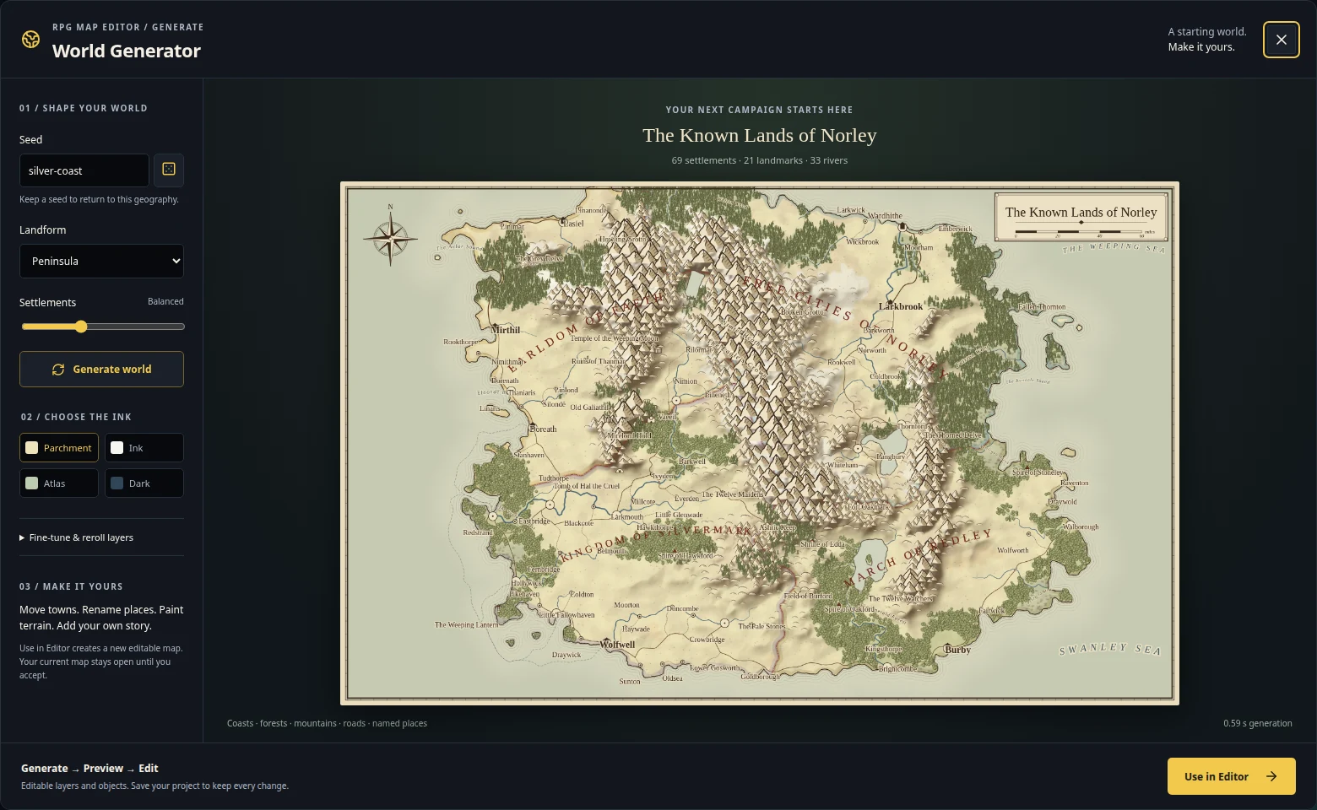The height and width of the screenshot is (810, 1317).
Task: Click the Generate Preview Edit steps text
Action: click(x=89, y=768)
